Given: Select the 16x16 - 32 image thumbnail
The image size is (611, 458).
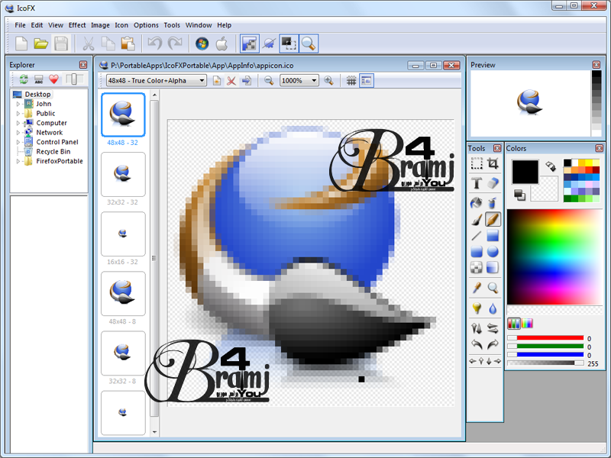Looking at the screenshot, I should (123, 234).
